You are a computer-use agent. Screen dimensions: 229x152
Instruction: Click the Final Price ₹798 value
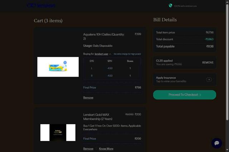coord(138,88)
